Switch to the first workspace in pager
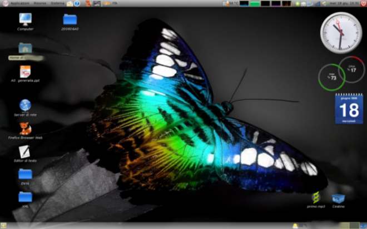 (344, 226)
